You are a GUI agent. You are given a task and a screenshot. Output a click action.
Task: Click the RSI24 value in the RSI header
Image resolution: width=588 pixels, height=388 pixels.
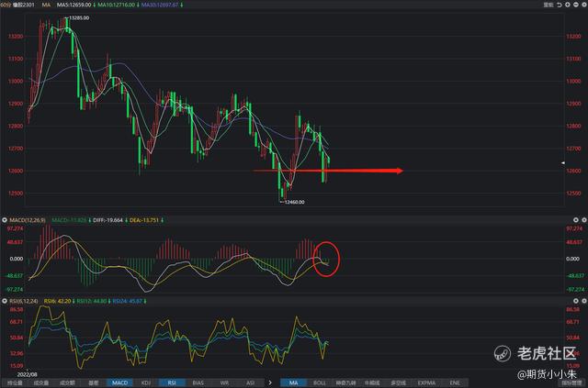click(128, 301)
